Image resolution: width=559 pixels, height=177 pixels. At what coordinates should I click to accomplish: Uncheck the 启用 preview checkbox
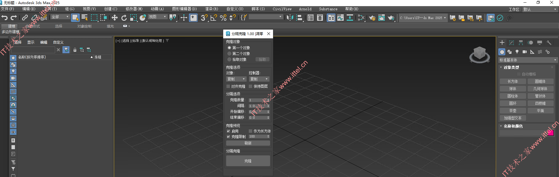(228, 131)
